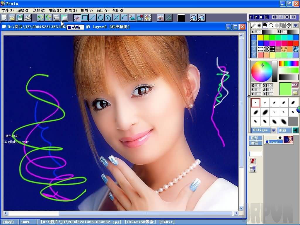Toggle the P panel button

(250, 17)
